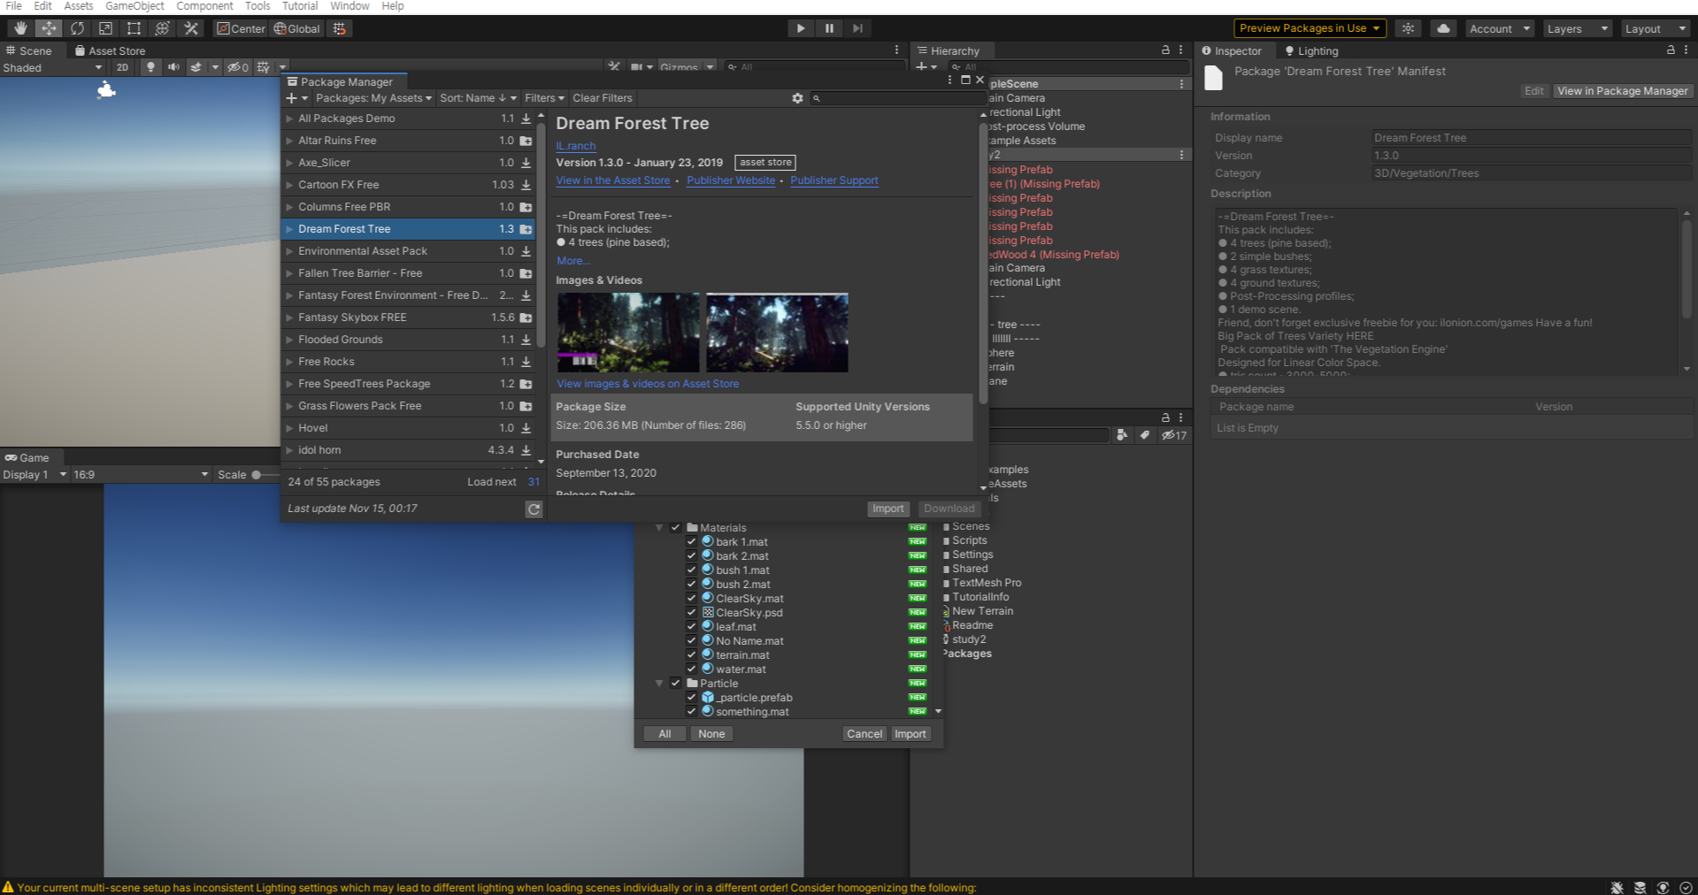Screen dimensions: 1698x895
Task: Open the Layout dropdown
Action: 1655,28
